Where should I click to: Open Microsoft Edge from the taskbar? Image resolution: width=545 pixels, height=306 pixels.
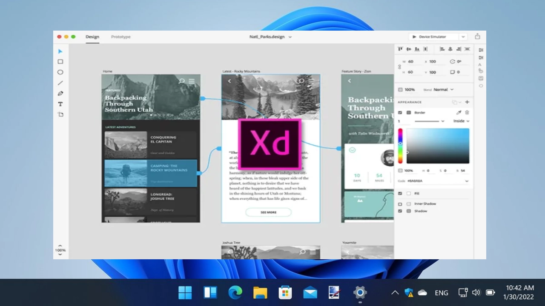(x=235, y=292)
